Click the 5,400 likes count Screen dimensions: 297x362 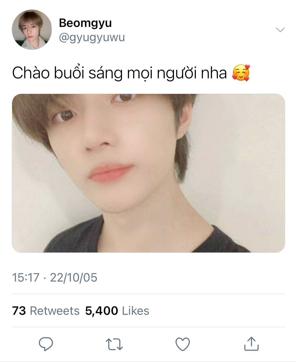click(x=102, y=311)
